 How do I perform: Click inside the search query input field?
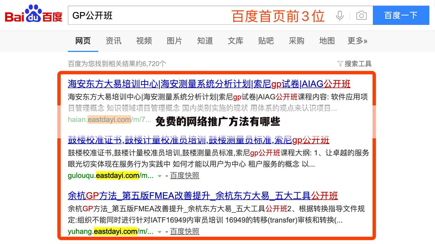[x=127, y=16]
